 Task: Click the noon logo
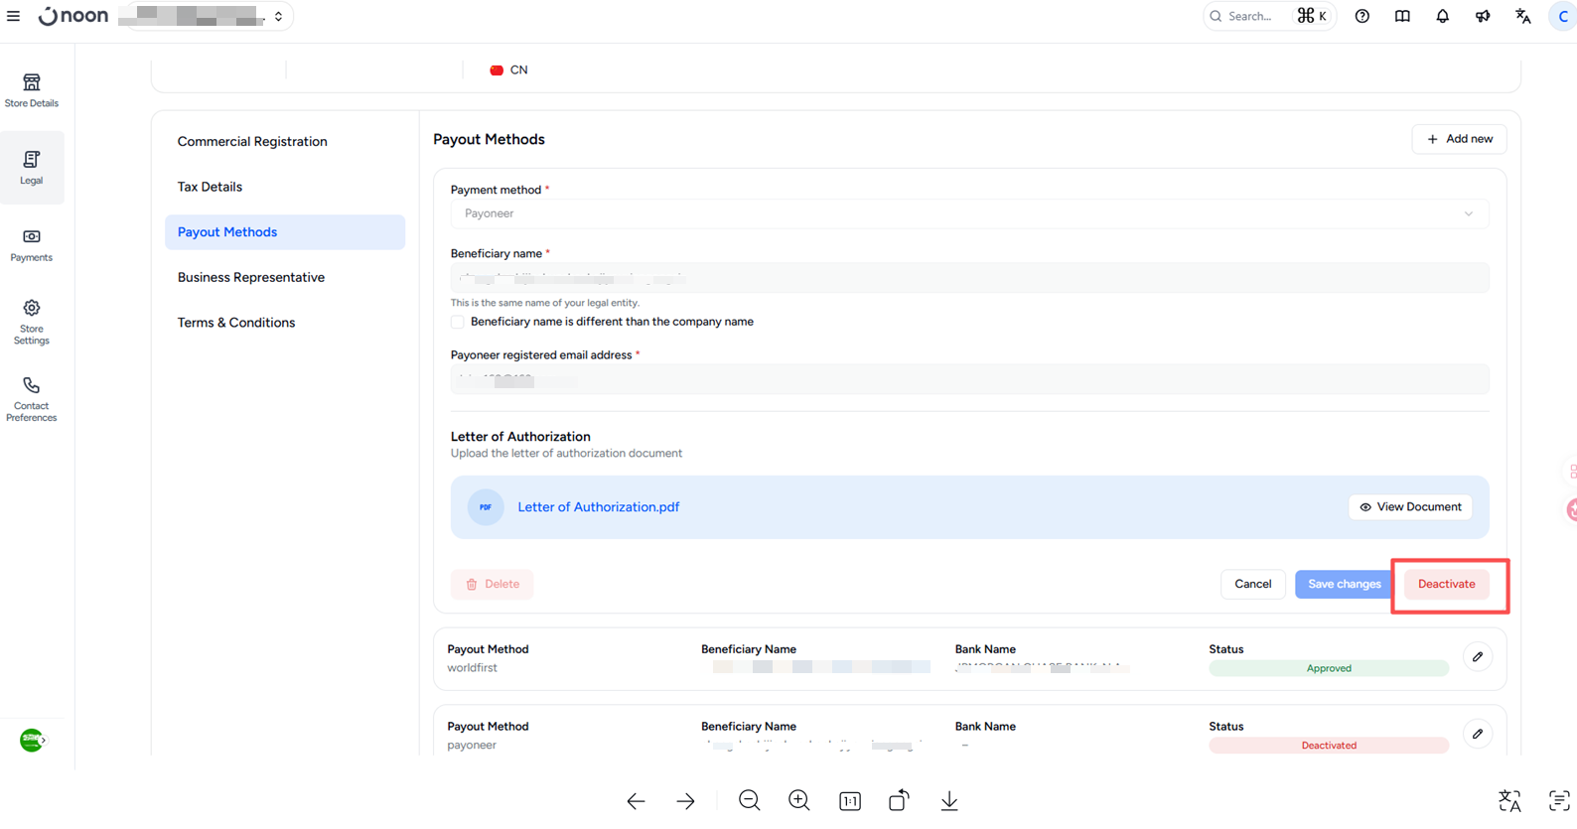pos(73,16)
